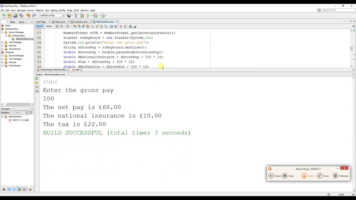Collapse the misstaxinspay package node
The height and width of the screenshot is (200, 356).
[6, 36]
